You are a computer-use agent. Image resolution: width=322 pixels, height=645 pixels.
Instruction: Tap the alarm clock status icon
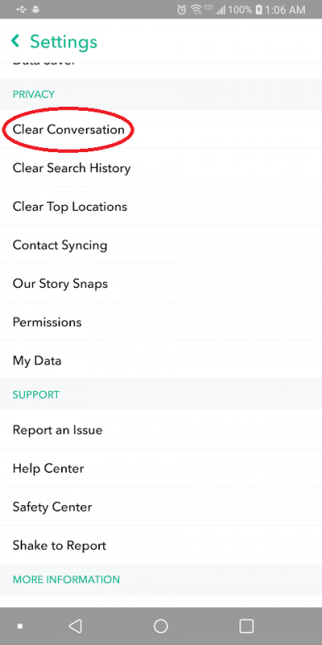pos(182,10)
